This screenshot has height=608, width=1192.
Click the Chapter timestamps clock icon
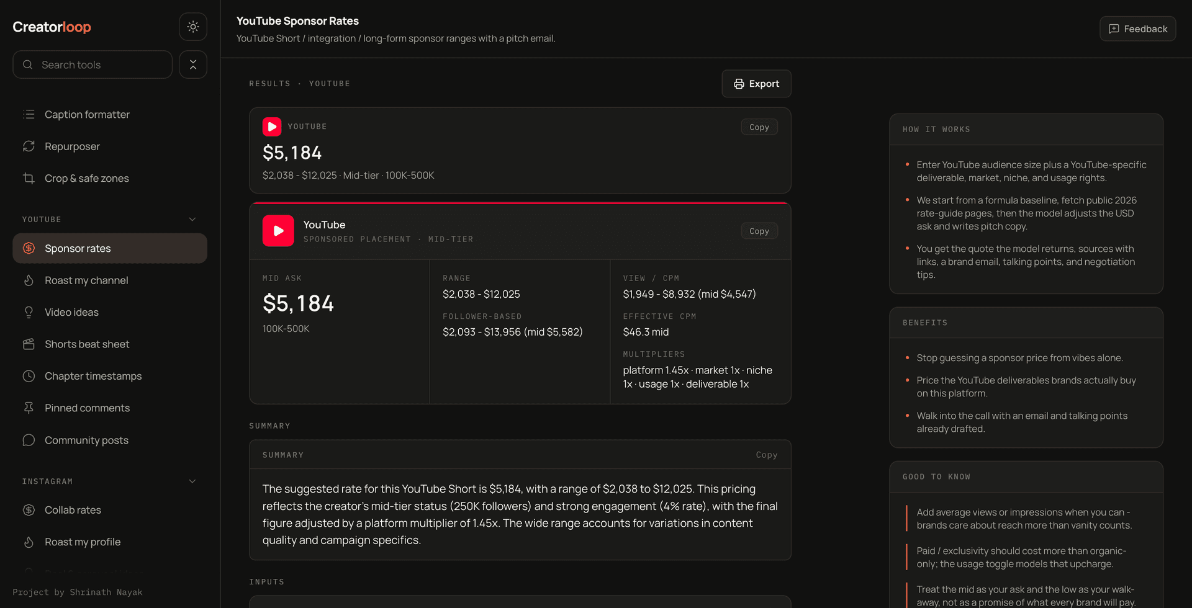29,376
